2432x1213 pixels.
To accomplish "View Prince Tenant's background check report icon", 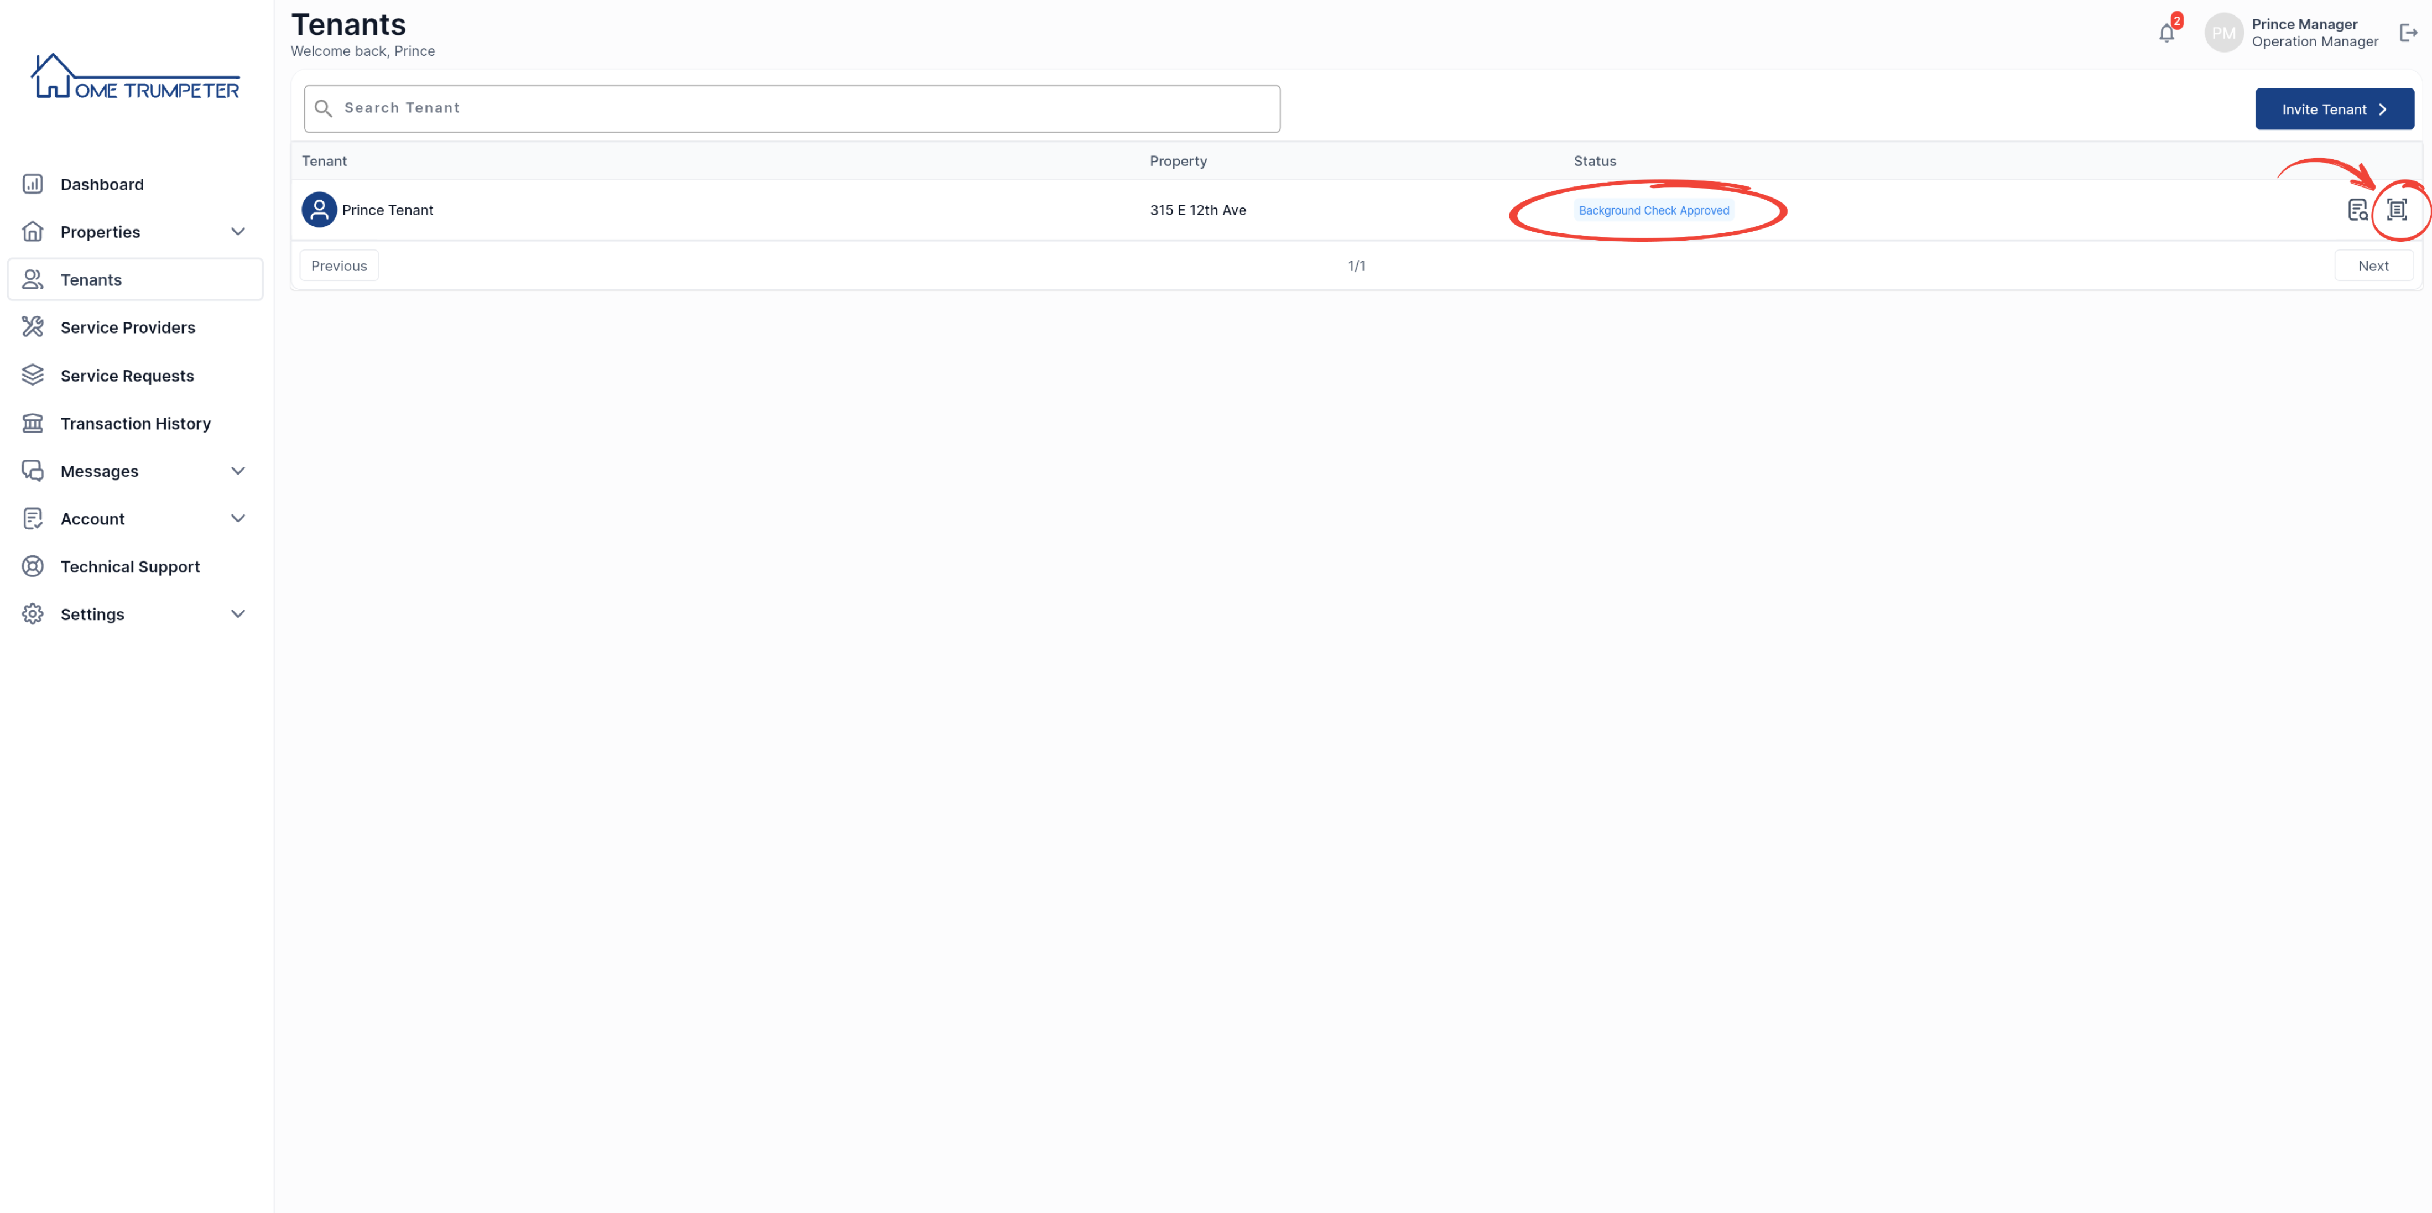I will (x=2357, y=210).
